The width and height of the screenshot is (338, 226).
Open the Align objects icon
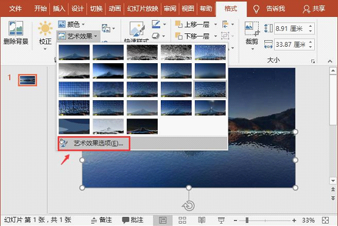click(225, 24)
